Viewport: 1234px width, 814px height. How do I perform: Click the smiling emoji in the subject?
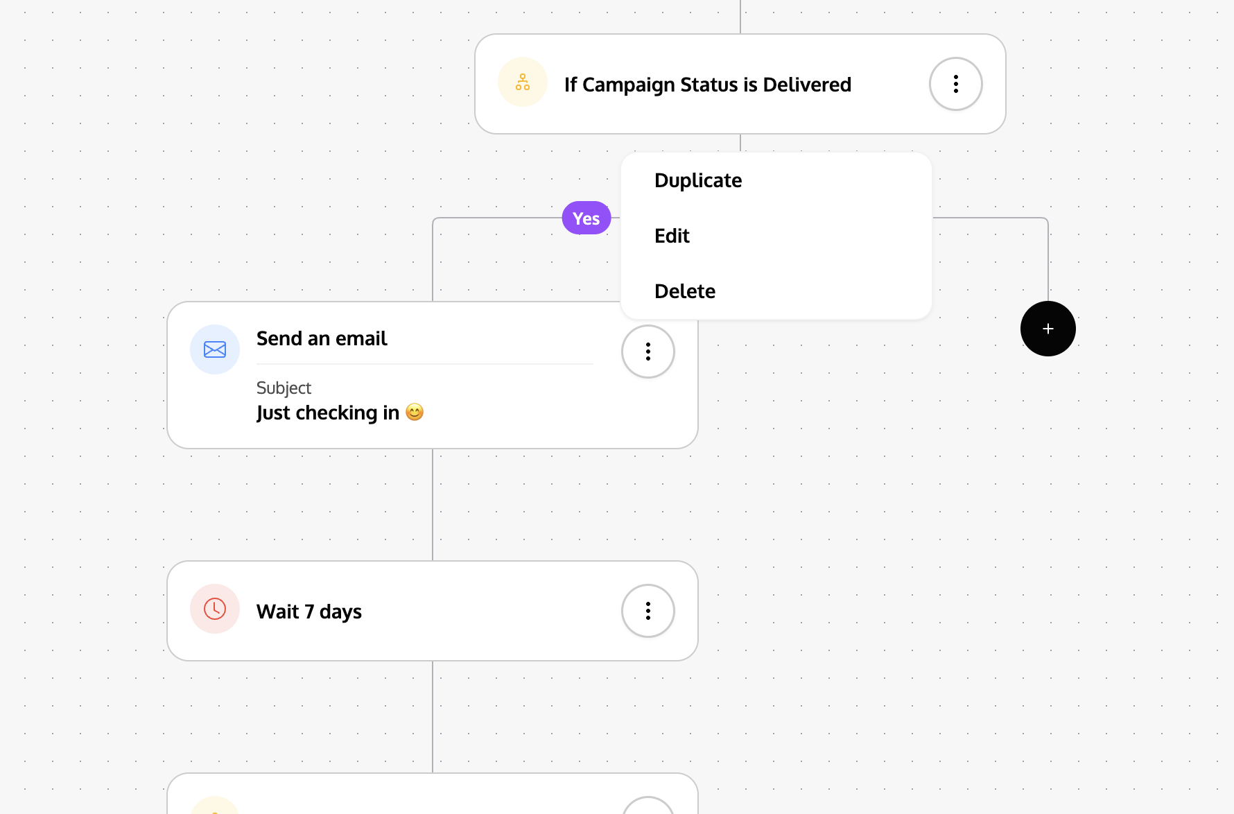[x=415, y=412]
